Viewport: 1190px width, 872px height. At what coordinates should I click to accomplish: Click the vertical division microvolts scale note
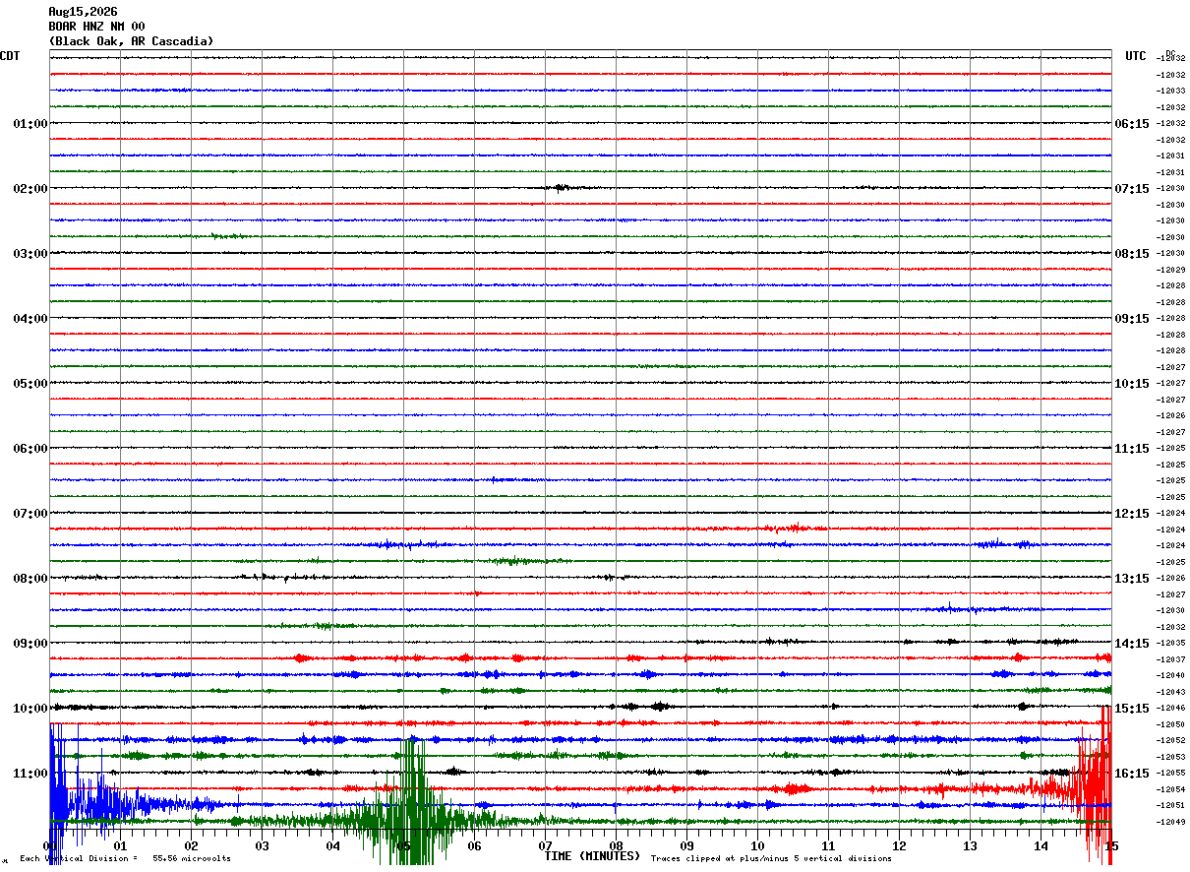125,859
